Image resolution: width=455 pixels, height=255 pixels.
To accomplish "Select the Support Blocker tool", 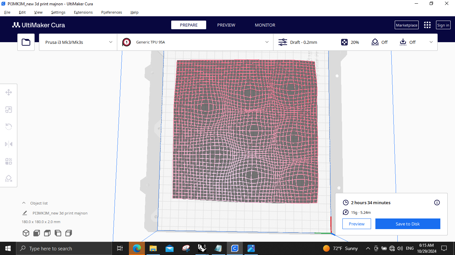I will (9, 179).
